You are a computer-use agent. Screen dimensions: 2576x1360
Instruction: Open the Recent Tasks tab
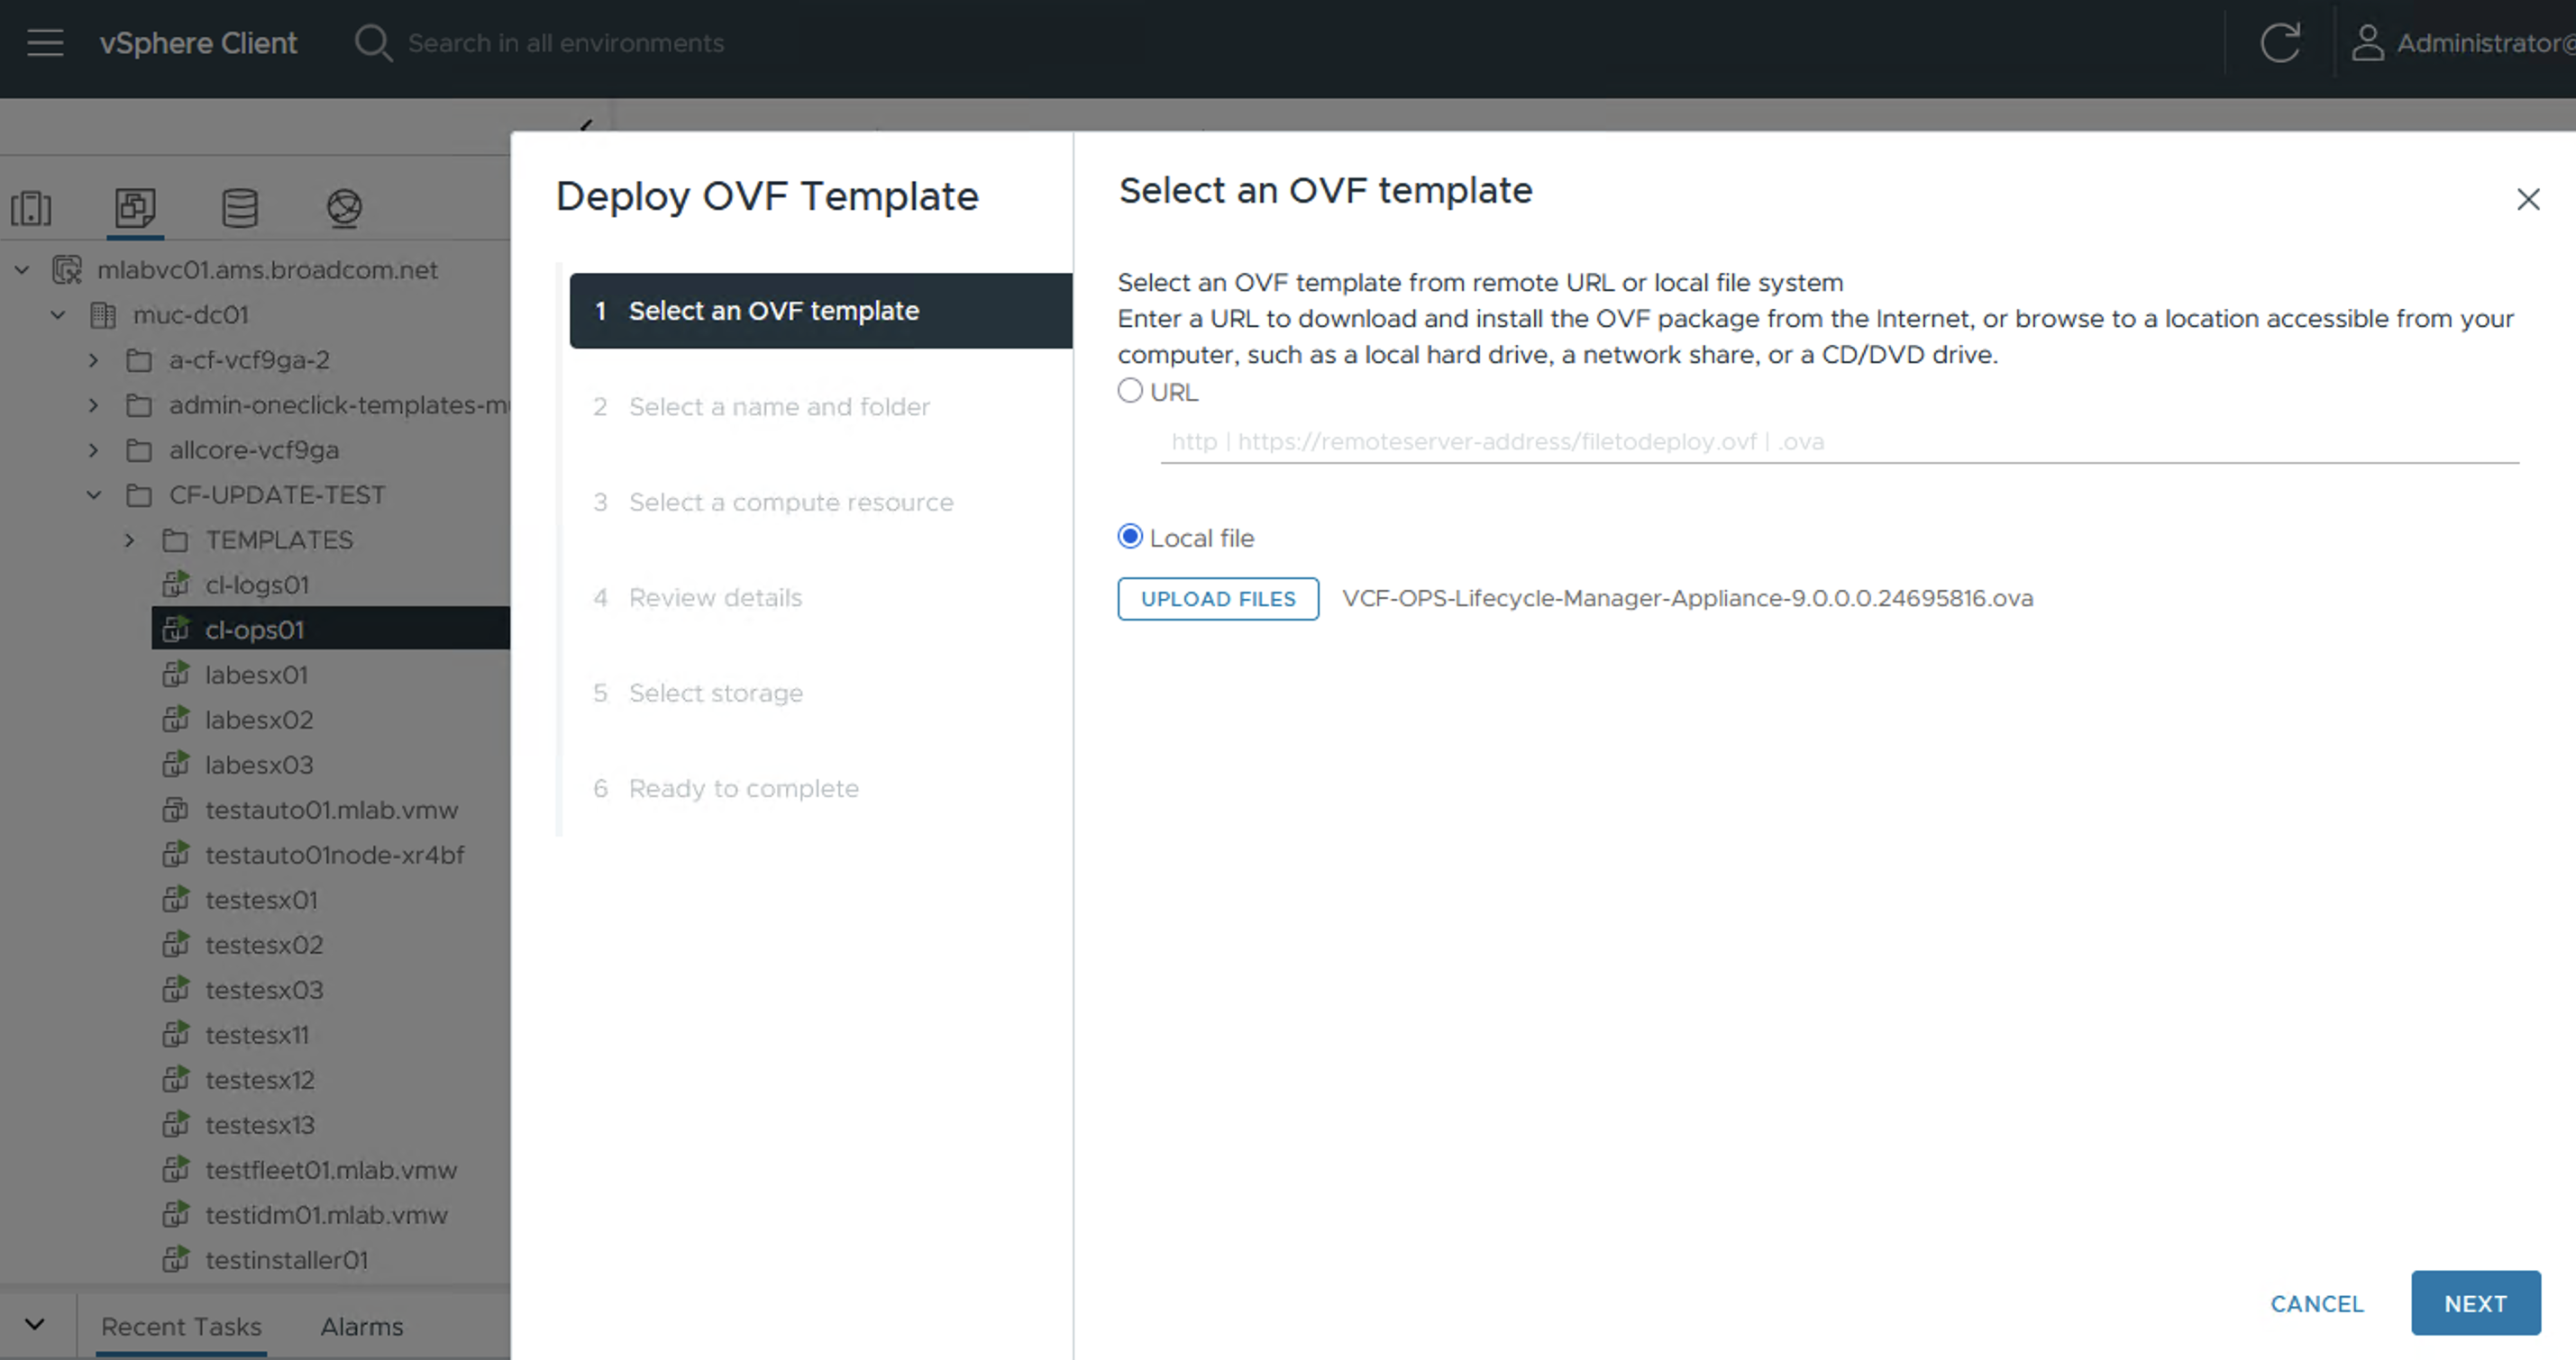click(181, 1326)
